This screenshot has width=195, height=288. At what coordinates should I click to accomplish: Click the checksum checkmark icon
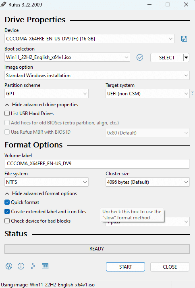point(140,57)
